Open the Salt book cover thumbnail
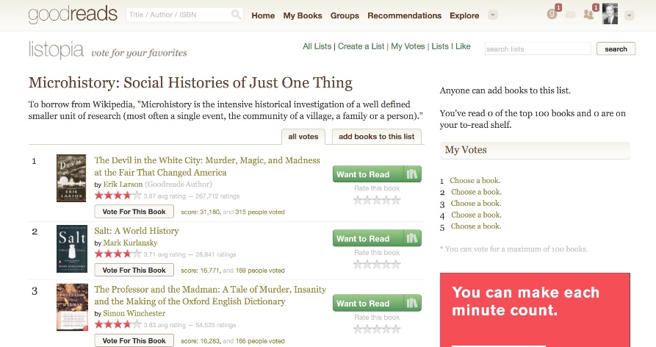Image resolution: width=656 pixels, height=347 pixels. (x=72, y=248)
